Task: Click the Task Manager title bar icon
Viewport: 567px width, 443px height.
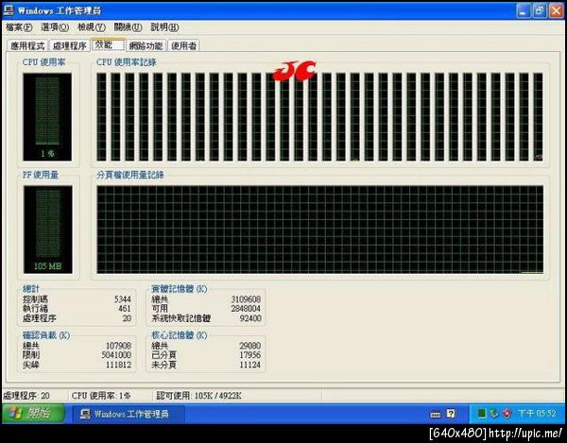Action: click(9, 10)
